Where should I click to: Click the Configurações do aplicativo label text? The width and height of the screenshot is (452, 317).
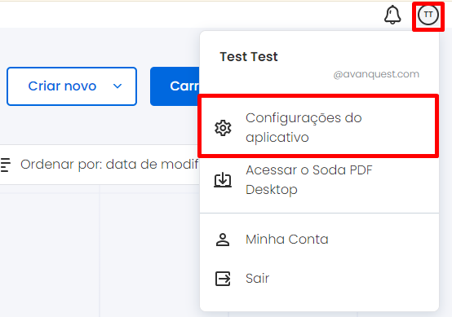coord(304,128)
